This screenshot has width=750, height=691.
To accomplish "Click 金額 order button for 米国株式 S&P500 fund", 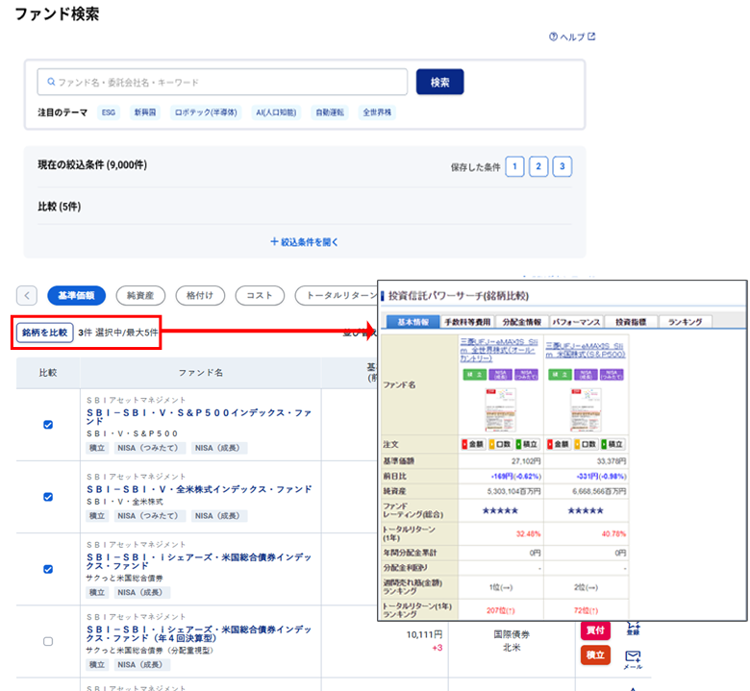I will coord(559,444).
